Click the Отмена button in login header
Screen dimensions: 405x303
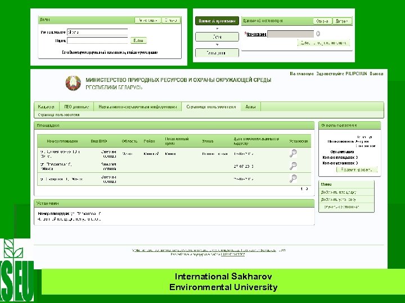[171, 20]
